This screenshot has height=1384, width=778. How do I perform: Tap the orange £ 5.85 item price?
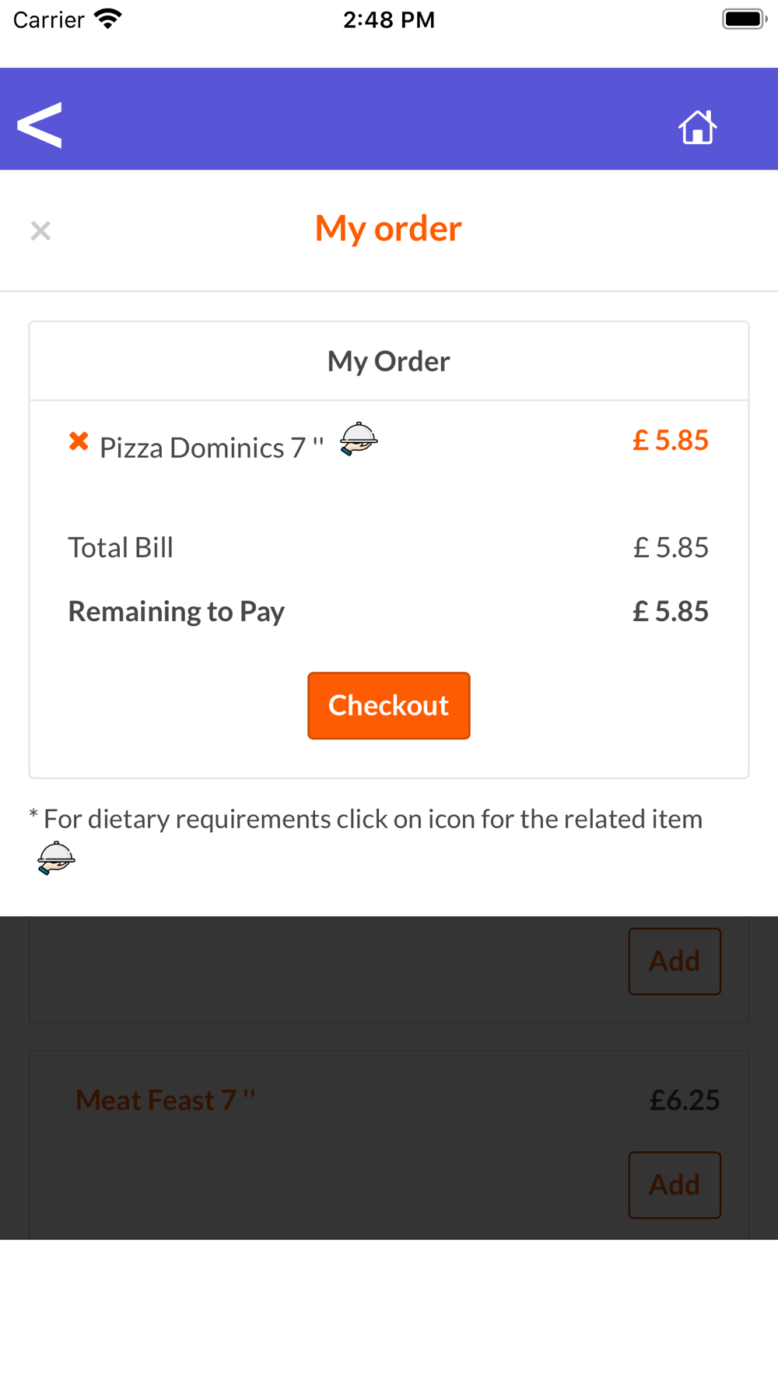(671, 440)
